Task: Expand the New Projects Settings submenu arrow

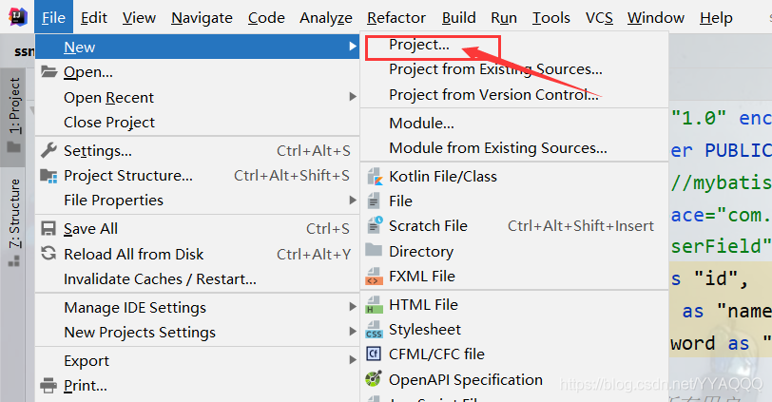Action: click(x=353, y=331)
